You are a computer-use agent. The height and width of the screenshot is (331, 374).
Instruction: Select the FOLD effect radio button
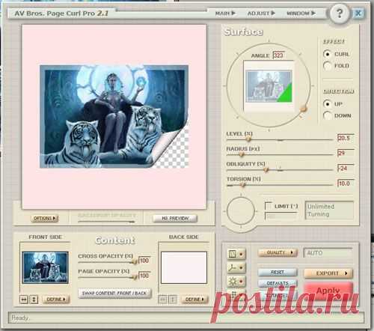pyautogui.click(x=327, y=66)
